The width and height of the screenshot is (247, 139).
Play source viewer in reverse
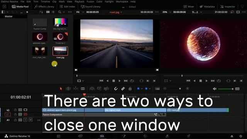pyautogui.click(x=107, y=81)
